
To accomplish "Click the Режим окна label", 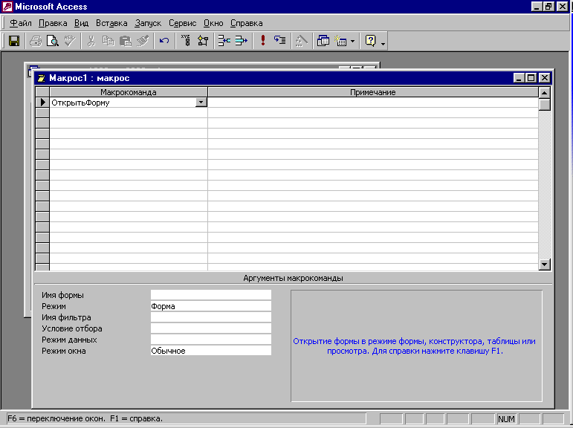I will click(x=64, y=351).
